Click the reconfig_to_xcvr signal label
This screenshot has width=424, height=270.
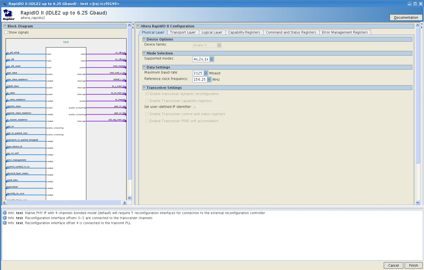(15, 193)
